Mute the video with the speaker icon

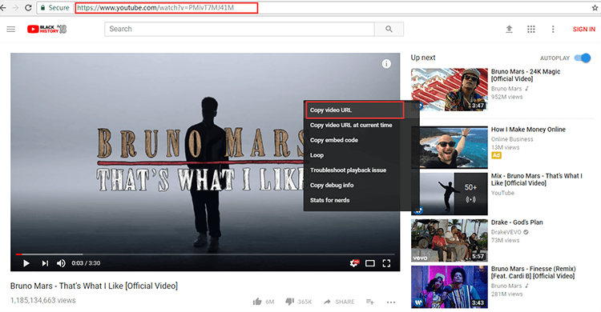pos(61,263)
